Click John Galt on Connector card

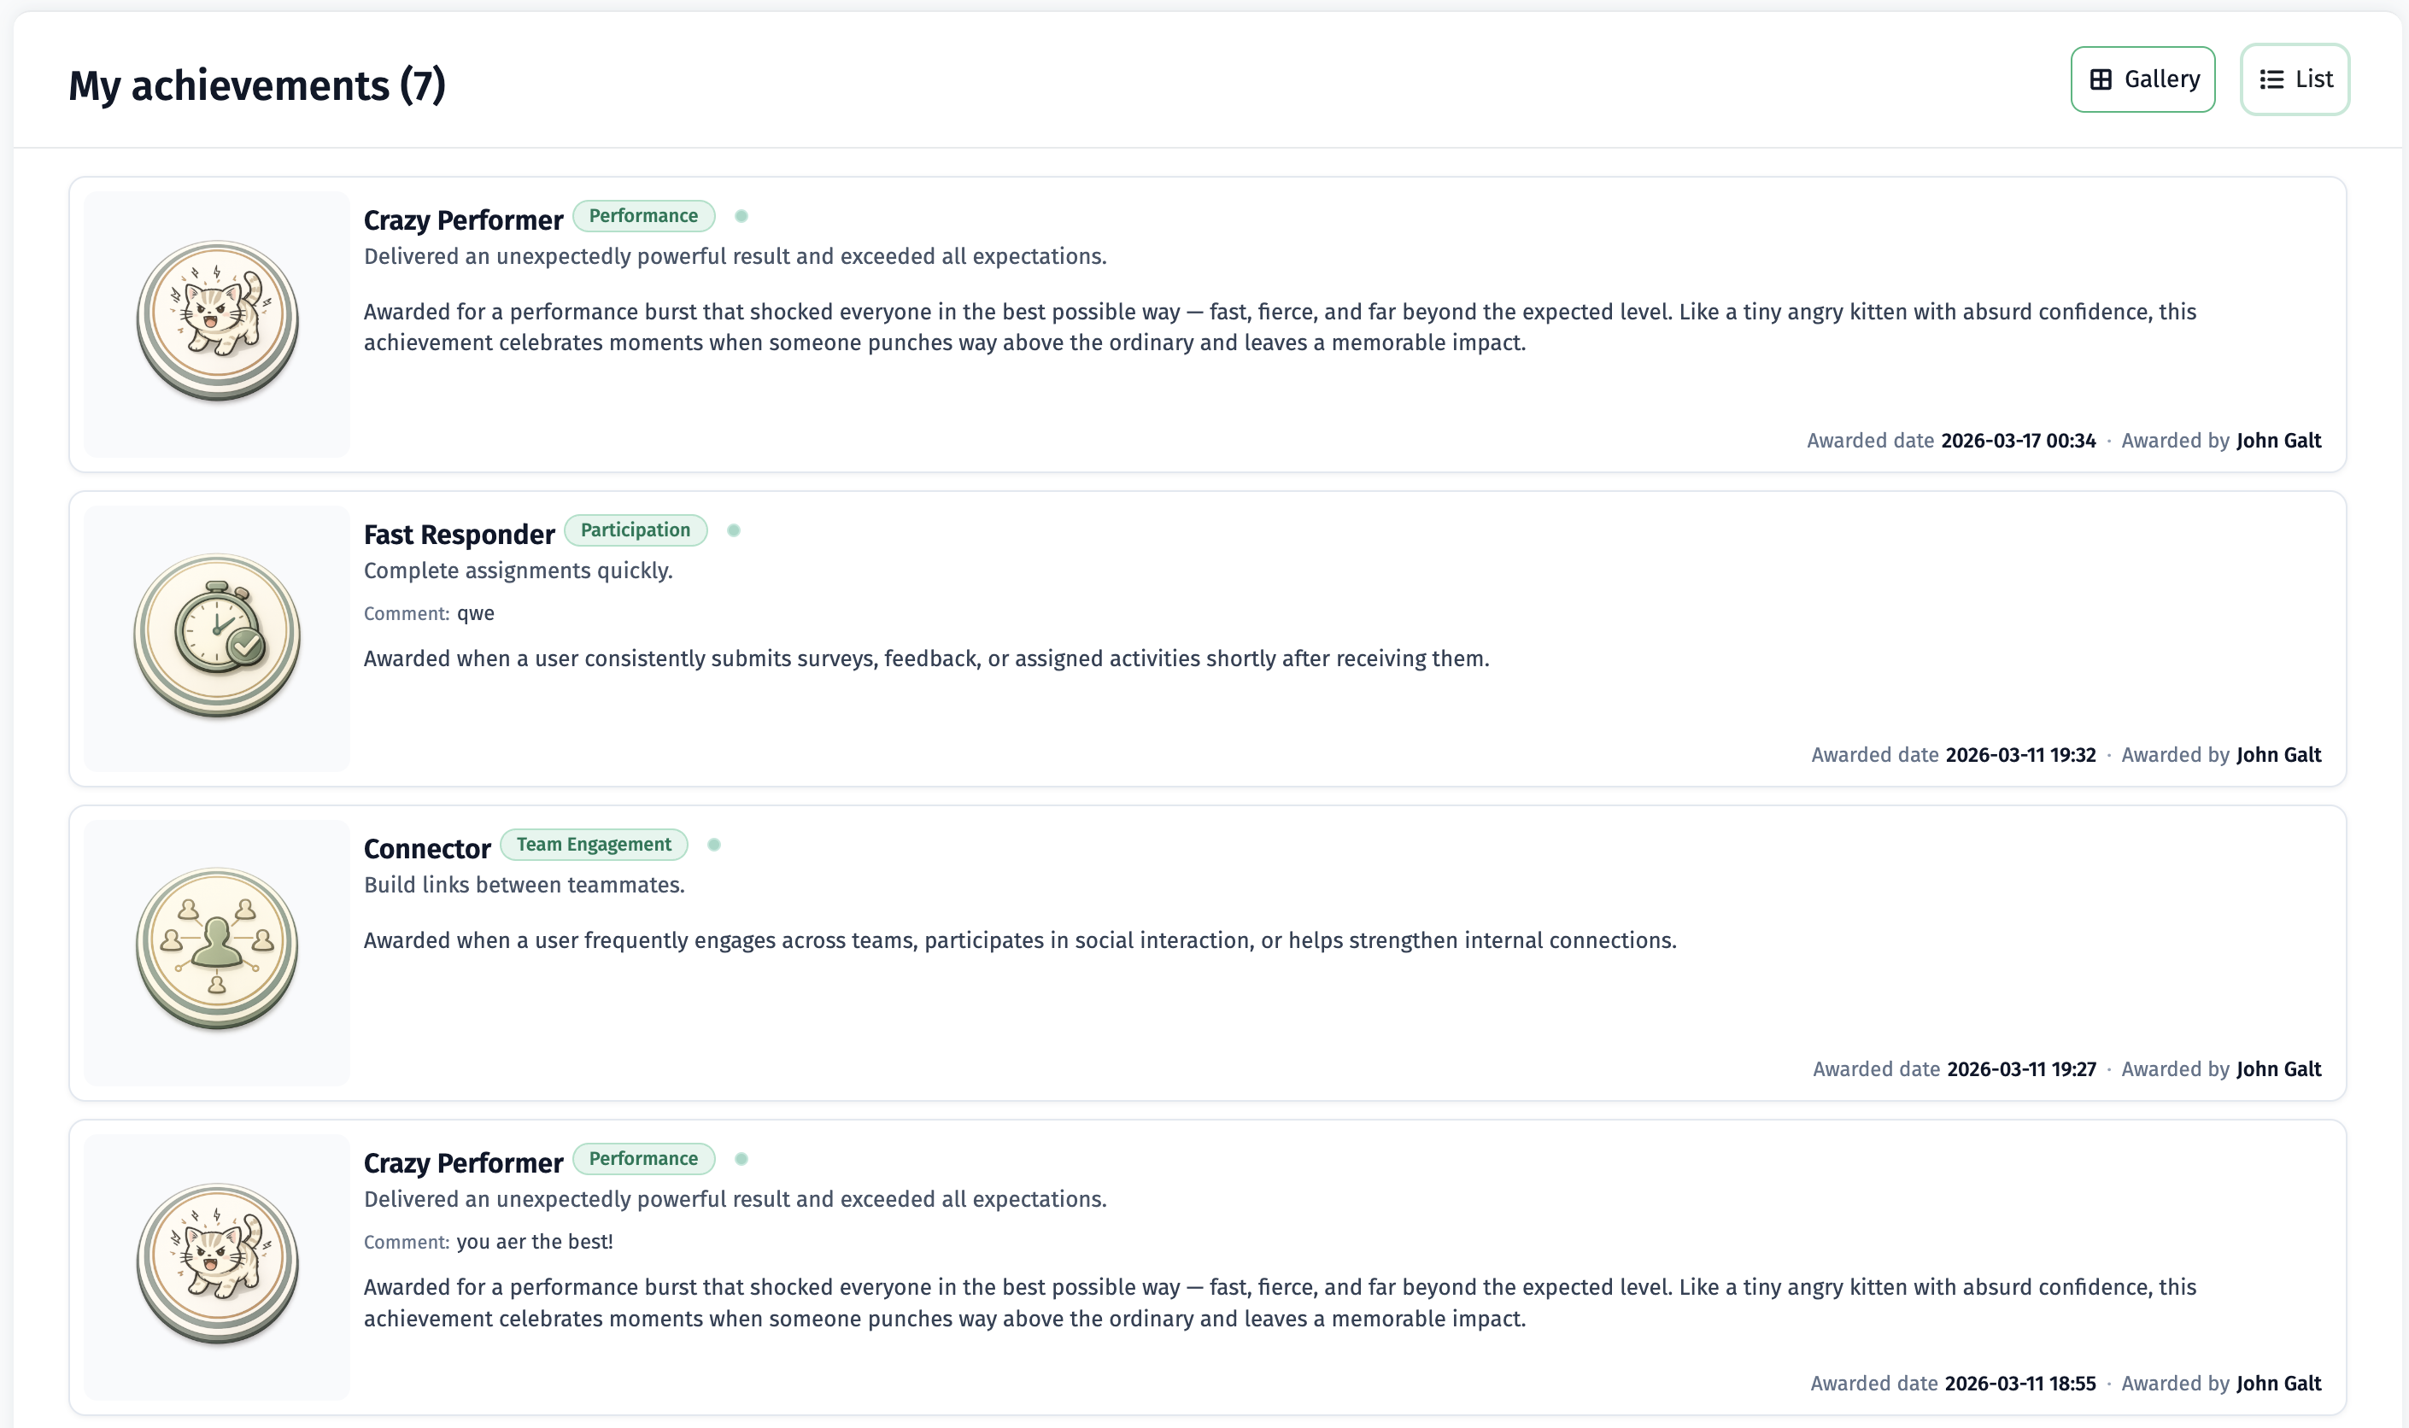point(2278,1069)
